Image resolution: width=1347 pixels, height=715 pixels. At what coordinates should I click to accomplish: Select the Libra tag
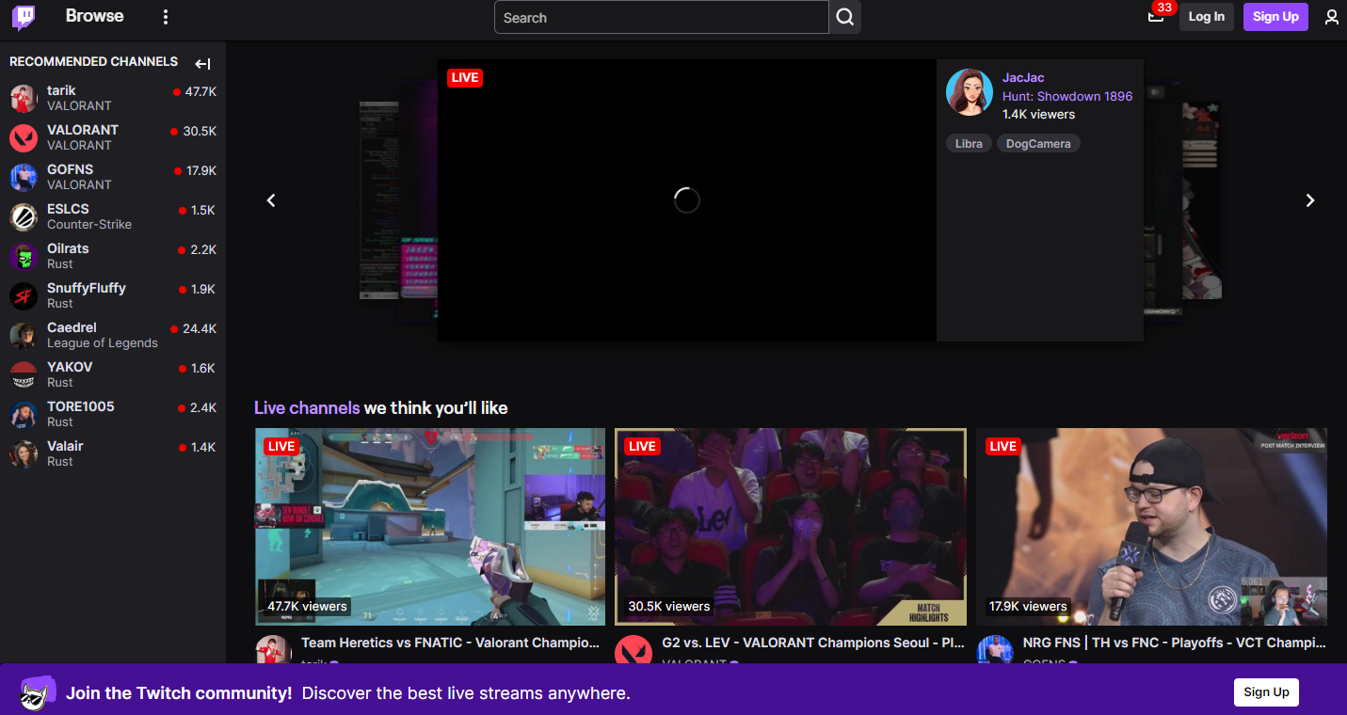969,144
